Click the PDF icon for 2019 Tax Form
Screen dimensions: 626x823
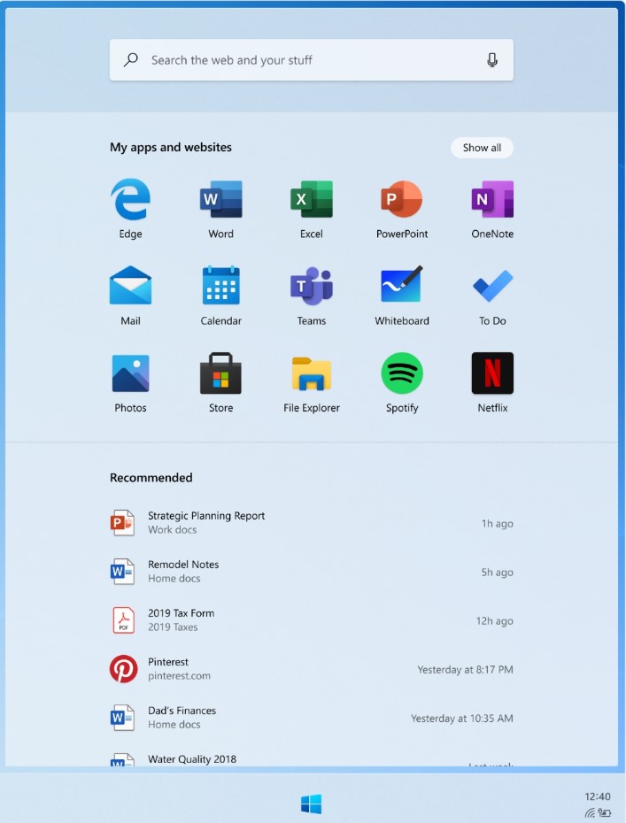(123, 619)
